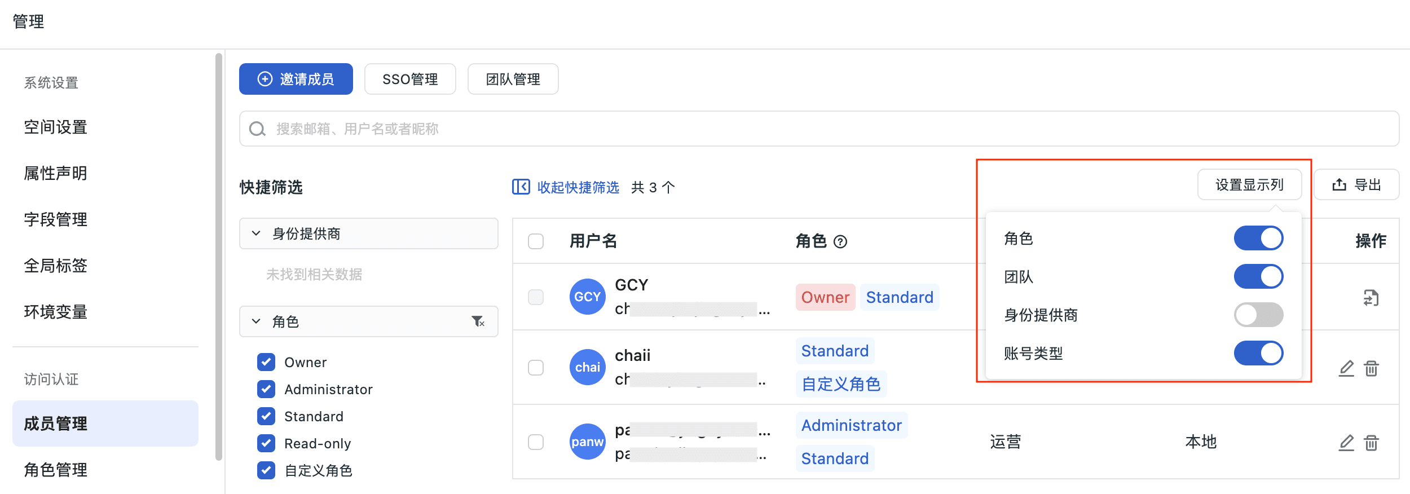This screenshot has height=494, width=1410.
Task: Click the transfer ownership icon for GCY
Action: [1371, 297]
